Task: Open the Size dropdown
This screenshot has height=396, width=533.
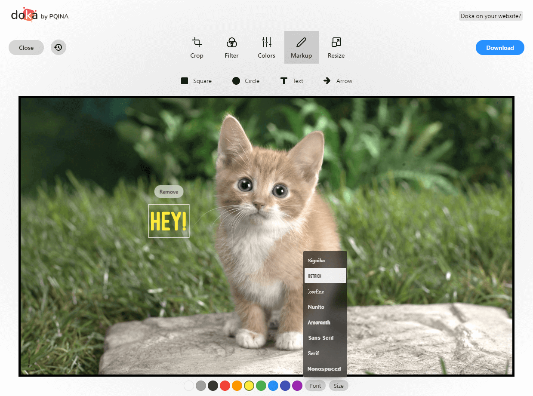Action: [339, 386]
